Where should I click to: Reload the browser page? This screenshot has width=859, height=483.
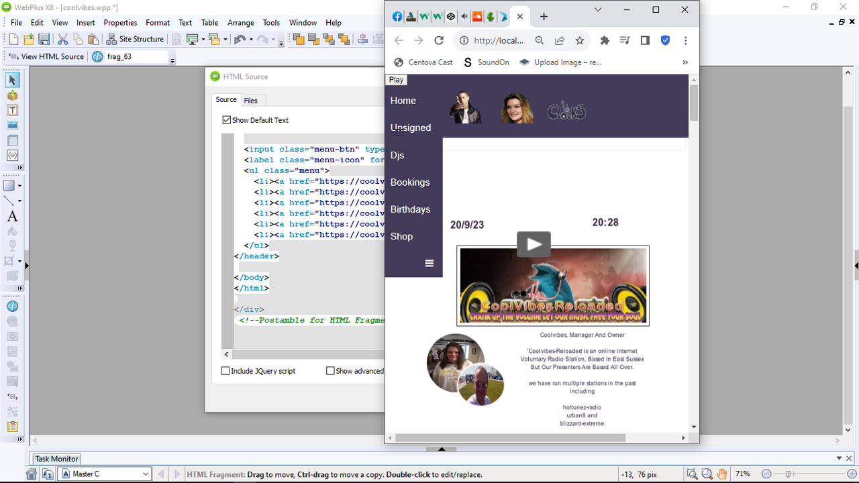(439, 40)
